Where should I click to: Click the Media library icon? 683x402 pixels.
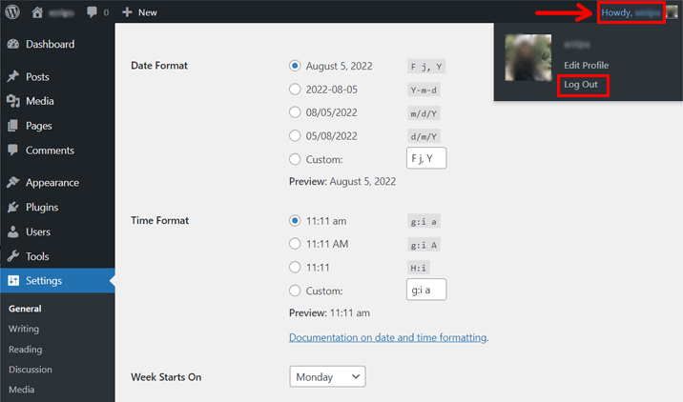click(x=13, y=101)
